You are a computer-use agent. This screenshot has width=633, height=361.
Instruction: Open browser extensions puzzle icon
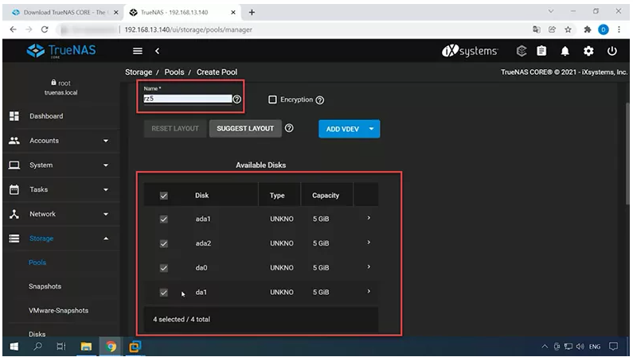pyautogui.click(x=588, y=29)
